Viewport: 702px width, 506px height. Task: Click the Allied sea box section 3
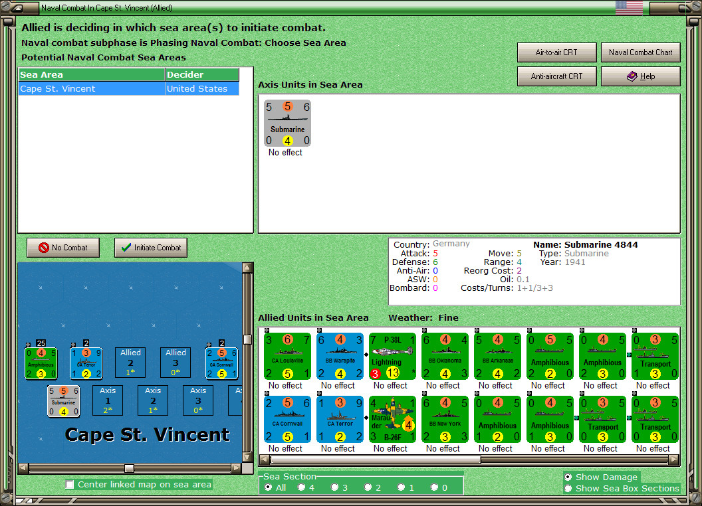pyautogui.click(x=175, y=363)
